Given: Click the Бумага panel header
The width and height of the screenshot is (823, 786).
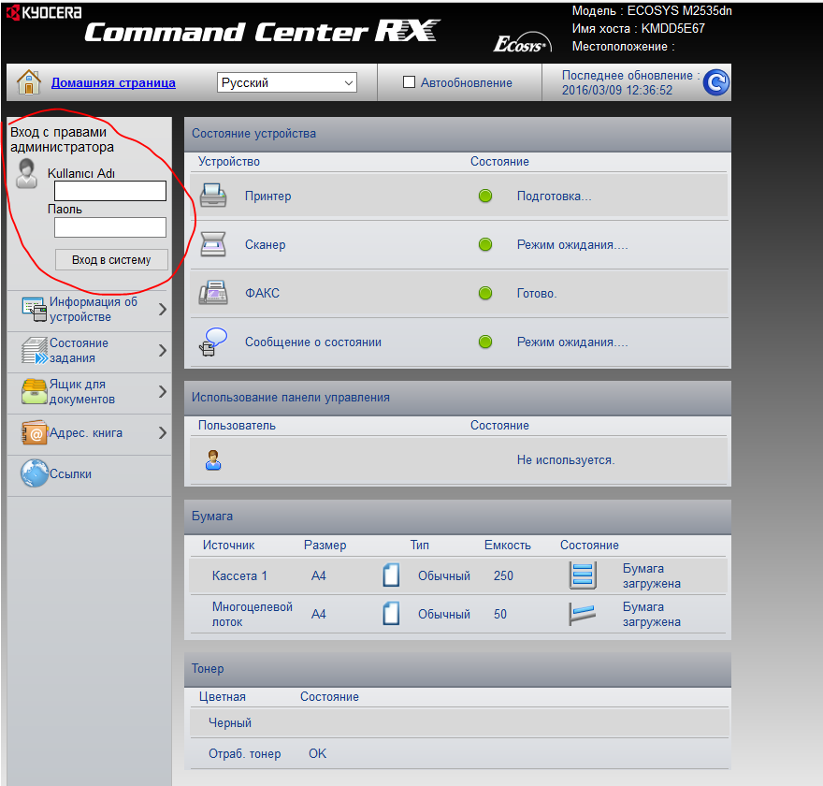Looking at the screenshot, I should pos(457,517).
